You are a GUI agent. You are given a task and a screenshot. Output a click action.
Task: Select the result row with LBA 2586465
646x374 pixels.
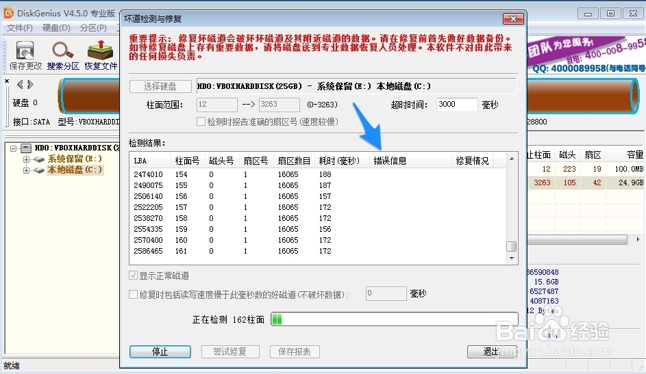tap(318, 251)
